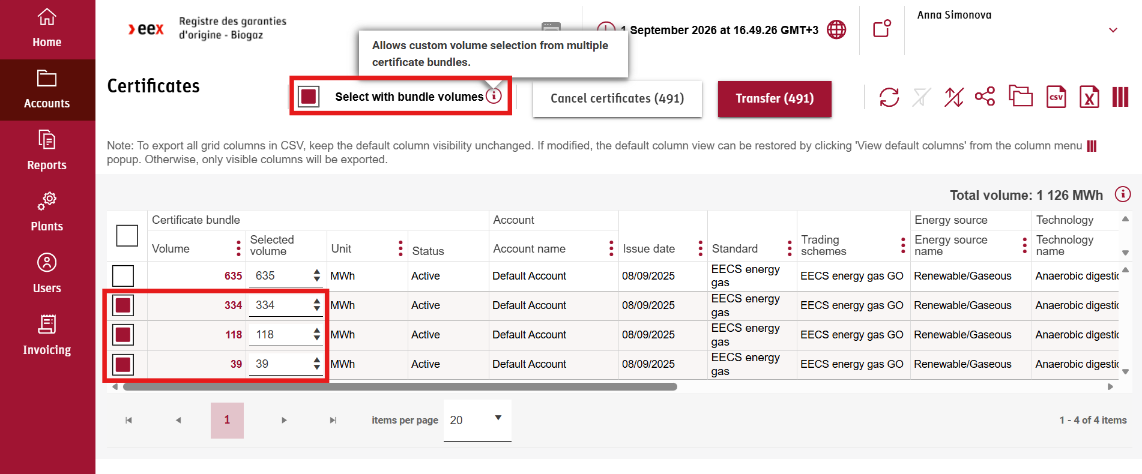The width and height of the screenshot is (1142, 474).
Task: Open the Standard column options dots
Action: (790, 248)
